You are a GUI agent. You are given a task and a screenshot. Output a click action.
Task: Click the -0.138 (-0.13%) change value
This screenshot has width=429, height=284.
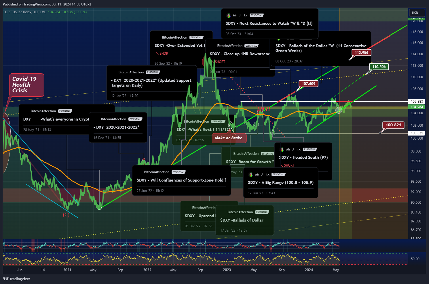pos(74,12)
